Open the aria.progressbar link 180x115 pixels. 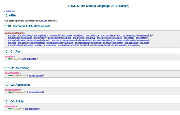click(55, 43)
